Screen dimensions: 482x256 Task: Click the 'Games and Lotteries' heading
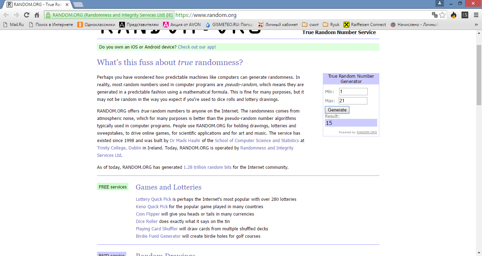point(169,187)
